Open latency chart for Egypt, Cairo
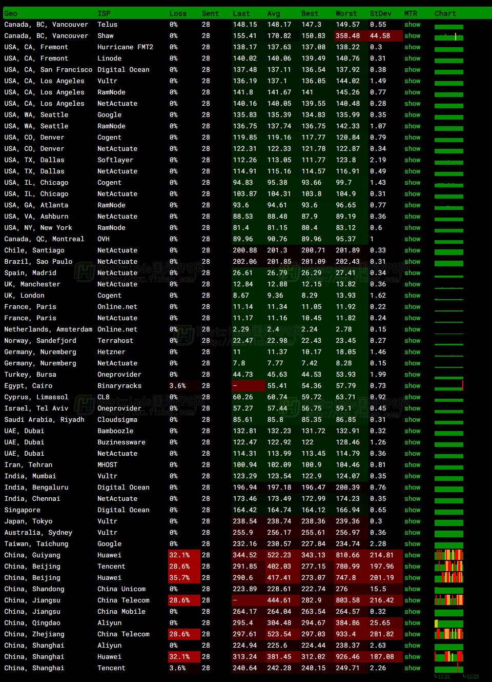 tap(449, 386)
